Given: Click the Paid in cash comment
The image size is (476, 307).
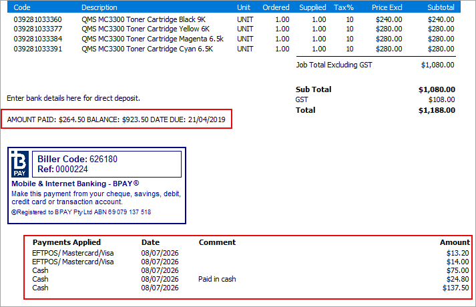Looking at the screenshot, I should pos(217,279).
